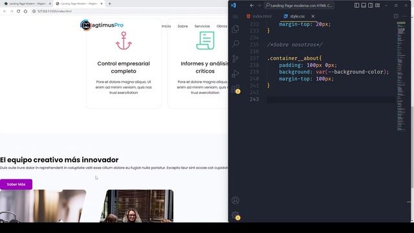414x233 pixels.
Task: Open the customize layout options
Action: pyautogui.click(x=378, y=5)
